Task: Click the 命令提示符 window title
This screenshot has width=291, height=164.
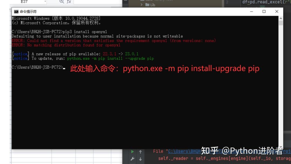Action: (x=28, y=11)
